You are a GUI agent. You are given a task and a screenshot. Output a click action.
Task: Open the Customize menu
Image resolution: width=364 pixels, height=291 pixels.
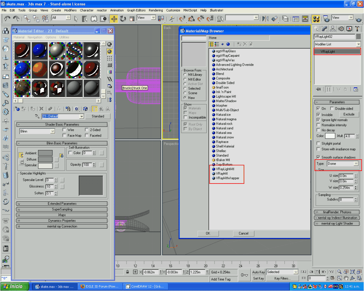(173, 10)
